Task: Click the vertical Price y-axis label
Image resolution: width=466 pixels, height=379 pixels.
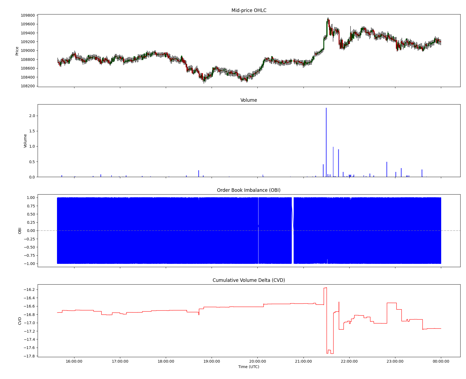Action: click(x=17, y=51)
